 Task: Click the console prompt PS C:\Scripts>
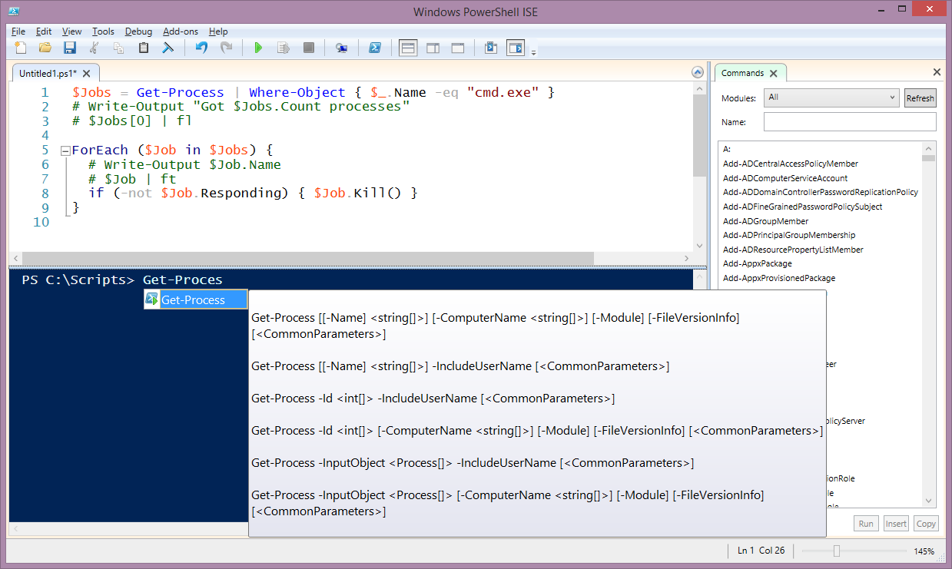click(x=78, y=280)
